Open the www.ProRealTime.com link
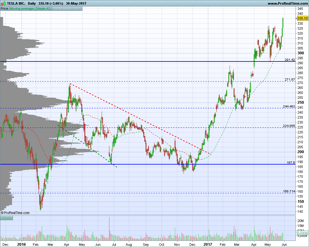309x247 pixels. [x=288, y=3]
